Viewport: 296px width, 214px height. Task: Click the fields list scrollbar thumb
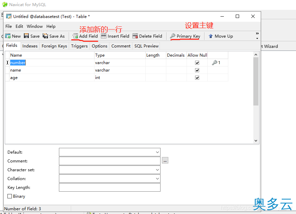coord(256,81)
